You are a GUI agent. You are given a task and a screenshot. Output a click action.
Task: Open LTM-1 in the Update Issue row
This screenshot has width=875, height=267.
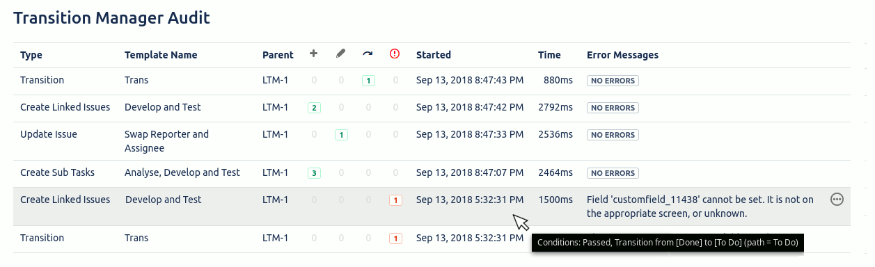pos(275,134)
